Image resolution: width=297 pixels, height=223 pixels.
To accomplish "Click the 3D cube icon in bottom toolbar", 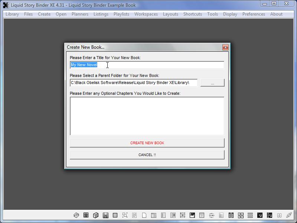I will tap(95, 215).
